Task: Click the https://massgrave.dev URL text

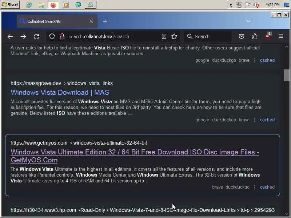Action: tap(36, 83)
